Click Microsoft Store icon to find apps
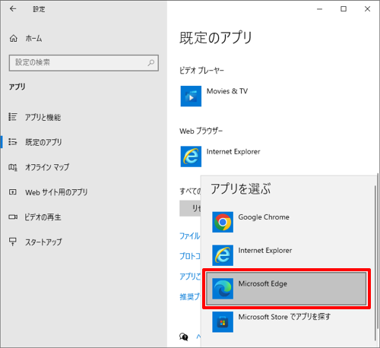This screenshot has width=380, height=348. click(223, 322)
